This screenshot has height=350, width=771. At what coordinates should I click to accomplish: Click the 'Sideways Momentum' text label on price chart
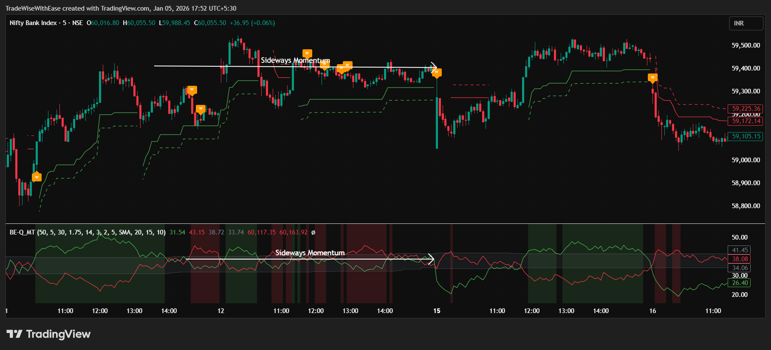295,60
